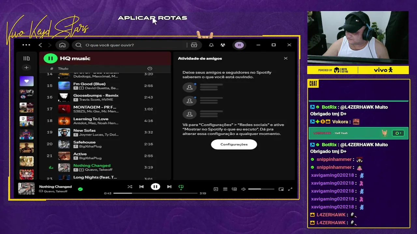Click the 3:32 duration of New Sofas

click(149, 132)
